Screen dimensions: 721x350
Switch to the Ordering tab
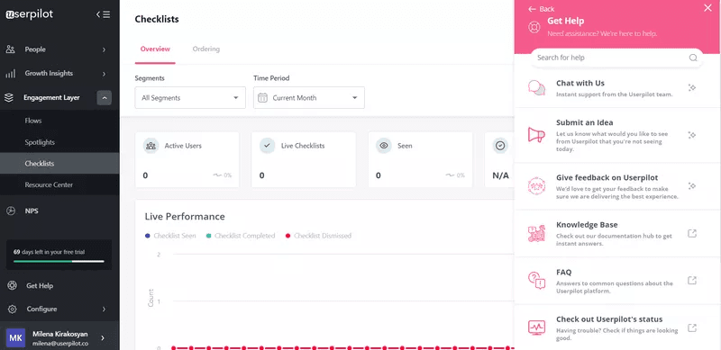coord(206,49)
